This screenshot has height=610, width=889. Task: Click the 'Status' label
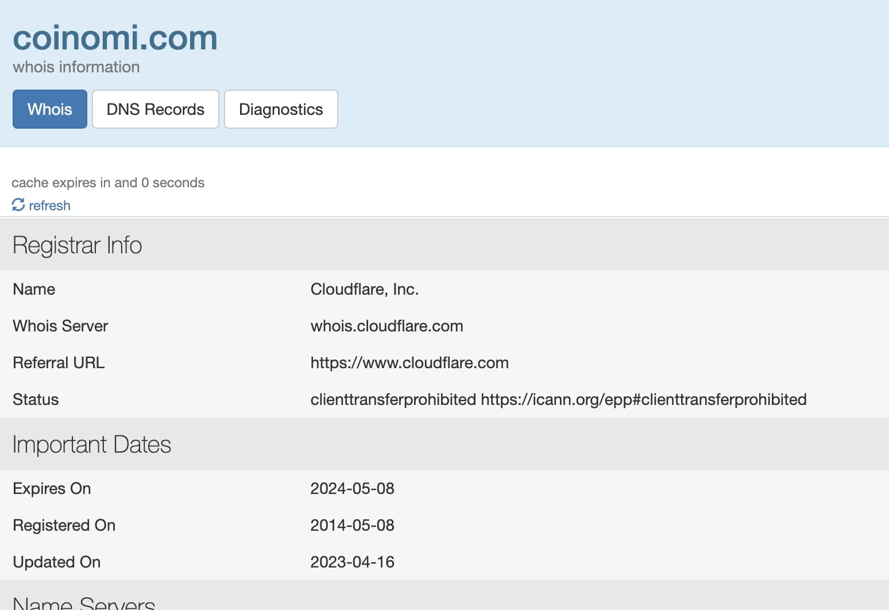coord(36,400)
